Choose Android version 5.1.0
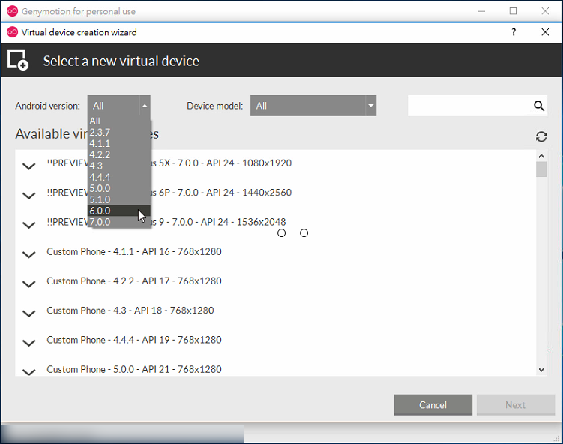The image size is (563, 444). click(119, 199)
